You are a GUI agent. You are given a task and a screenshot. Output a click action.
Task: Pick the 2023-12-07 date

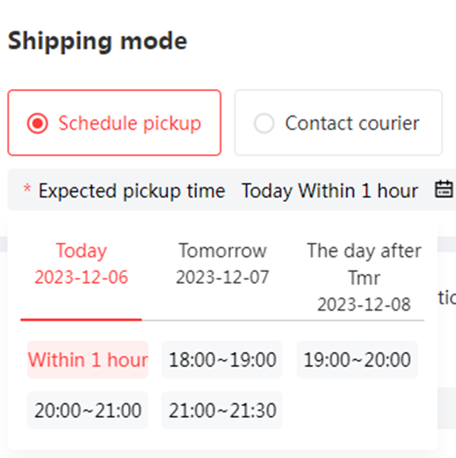point(222,277)
